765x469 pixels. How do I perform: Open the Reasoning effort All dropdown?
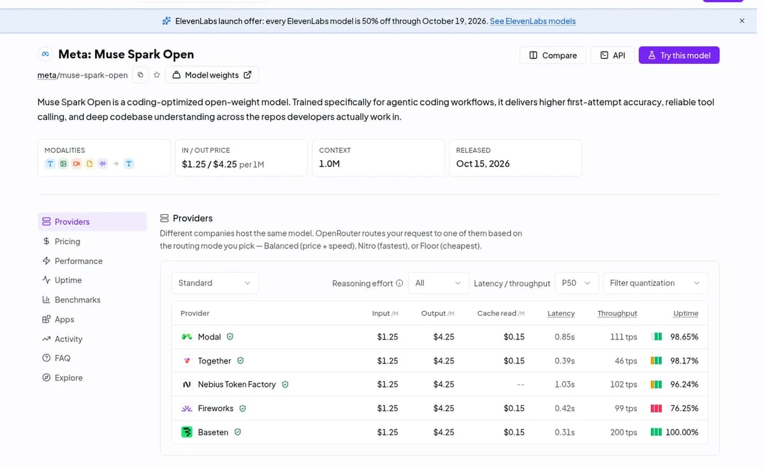pyautogui.click(x=439, y=283)
